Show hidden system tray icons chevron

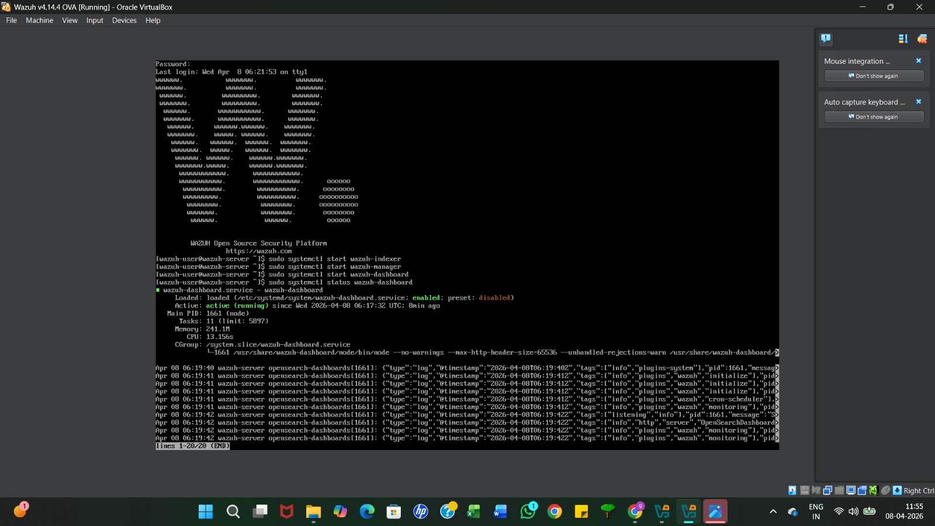pos(773,512)
